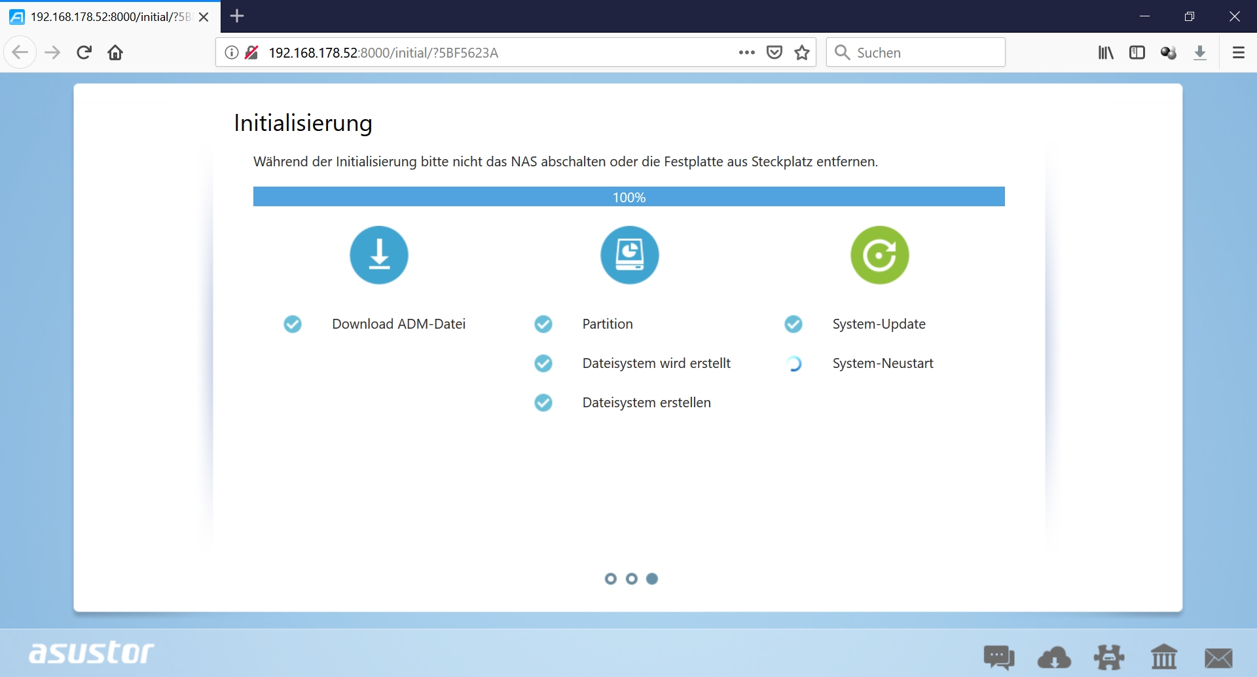This screenshot has height=677, width=1257.
Task: Open the Firefox hamburger menu
Action: (x=1238, y=52)
